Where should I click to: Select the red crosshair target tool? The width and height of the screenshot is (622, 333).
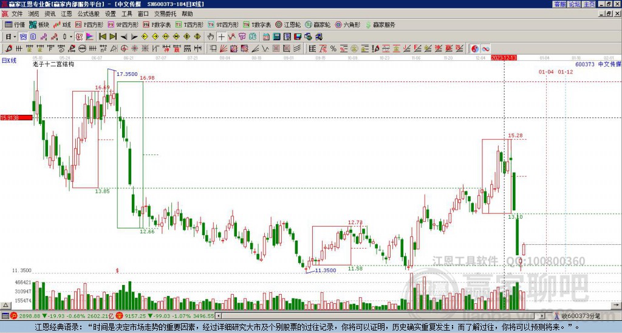click(x=124, y=49)
